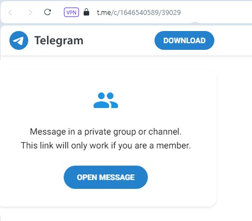252x221 pixels.
Task: Focus the empty area of address bar
Action: pos(216,13)
